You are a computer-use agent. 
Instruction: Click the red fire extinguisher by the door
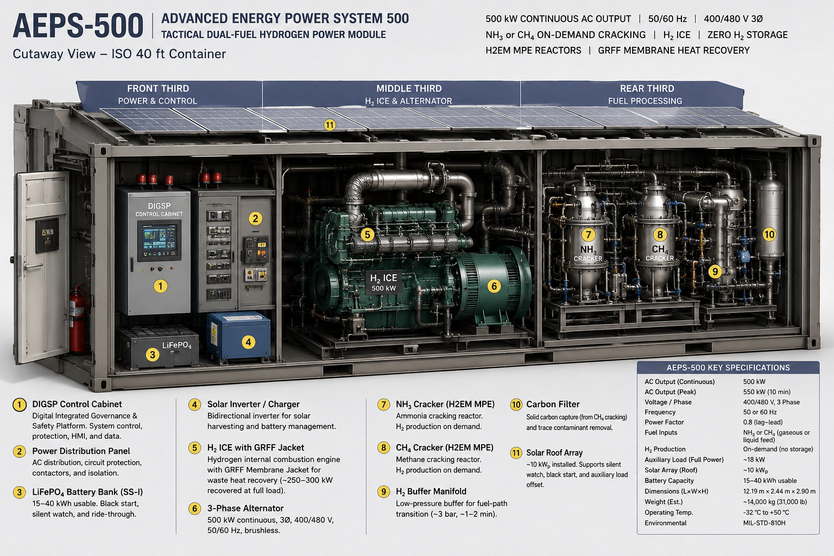78,319
